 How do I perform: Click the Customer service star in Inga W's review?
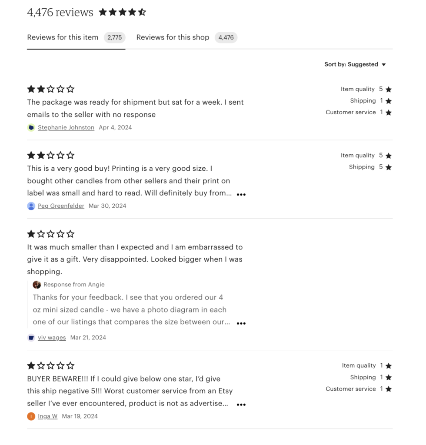pyautogui.click(x=387, y=389)
